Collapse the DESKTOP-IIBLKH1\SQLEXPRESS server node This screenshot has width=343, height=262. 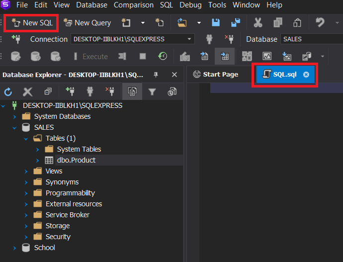[3, 106]
